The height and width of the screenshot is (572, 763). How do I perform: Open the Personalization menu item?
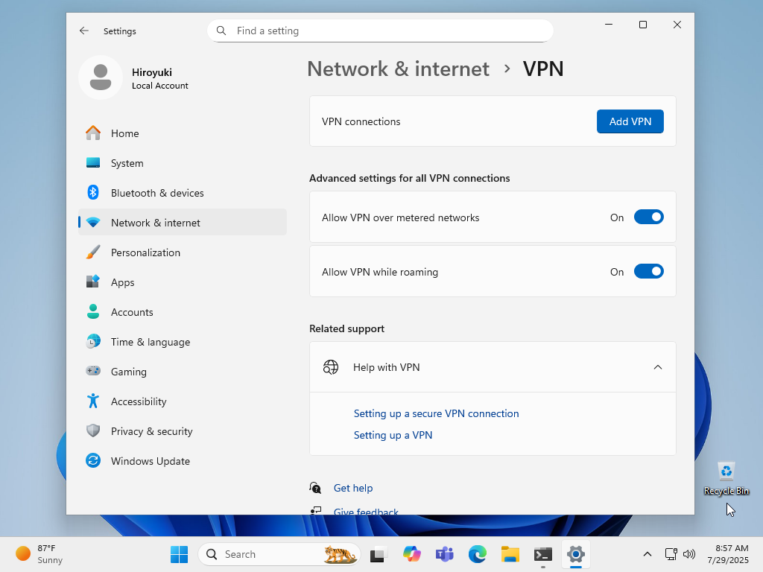pyautogui.click(x=145, y=252)
